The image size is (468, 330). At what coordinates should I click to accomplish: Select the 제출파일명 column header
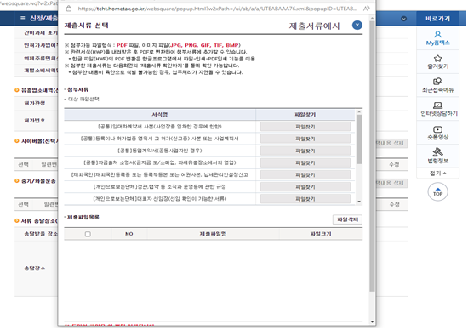pyautogui.click(x=213, y=234)
